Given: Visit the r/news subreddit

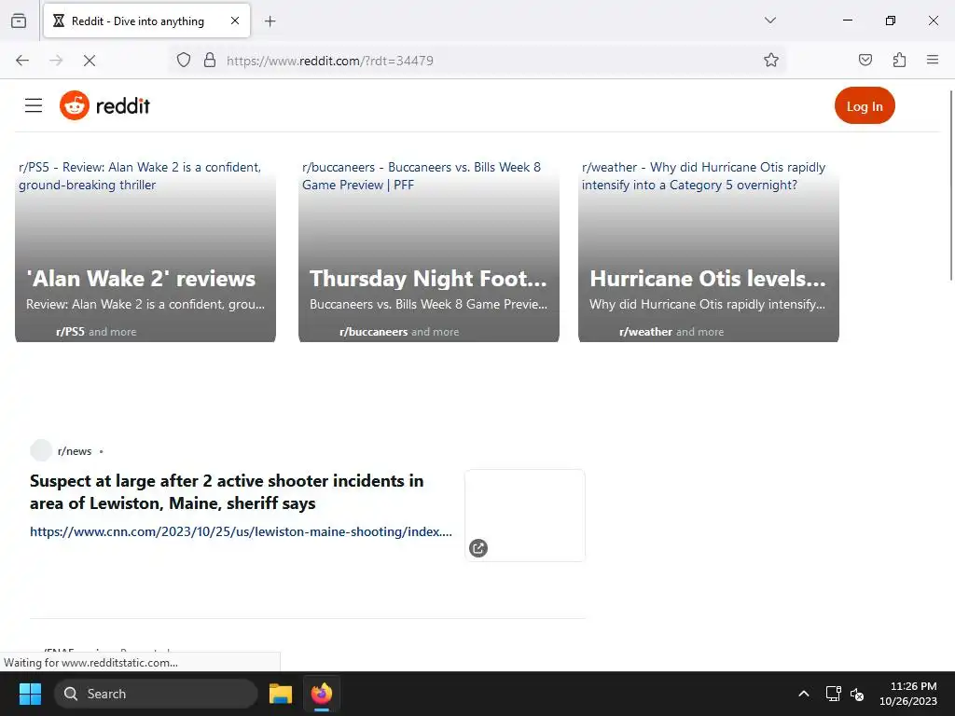Looking at the screenshot, I should pos(75,451).
